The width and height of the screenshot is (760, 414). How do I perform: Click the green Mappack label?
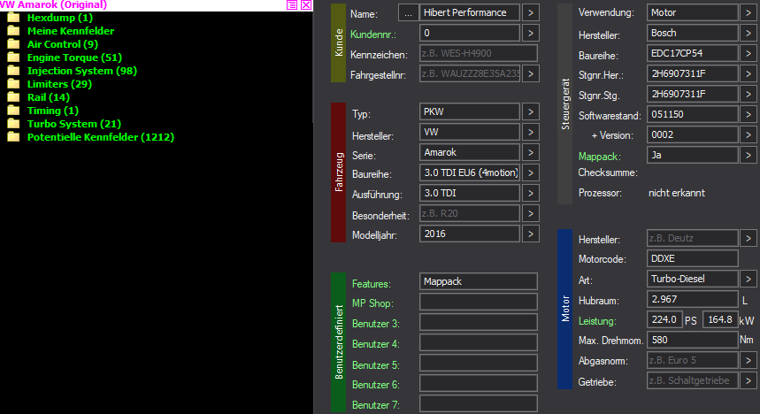(x=600, y=157)
